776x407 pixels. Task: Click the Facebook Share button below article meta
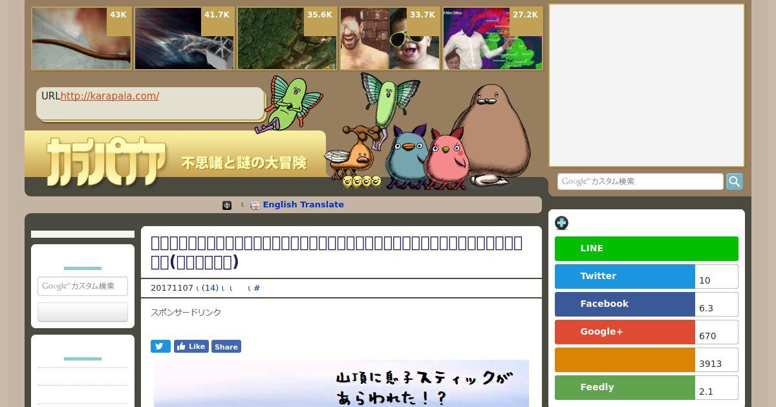click(226, 346)
